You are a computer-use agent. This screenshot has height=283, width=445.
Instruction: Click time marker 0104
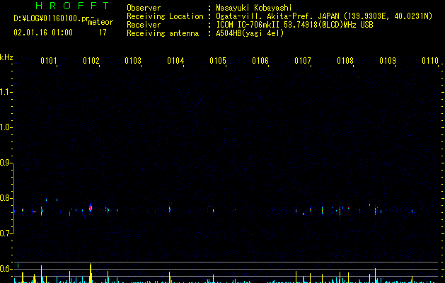pos(175,61)
